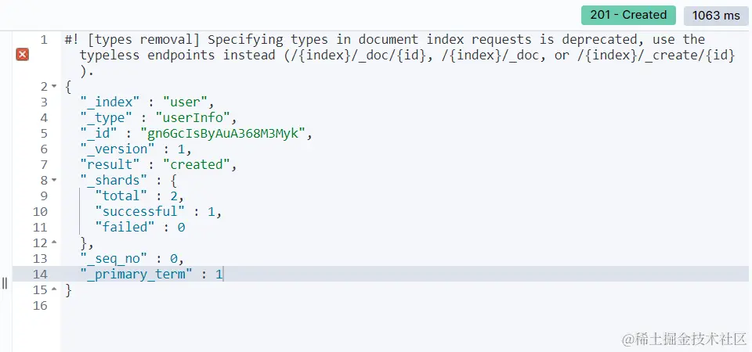Image resolution: width=752 pixels, height=352 pixels.
Task: Click line number 16 in the gutter
Action: [x=40, y=306]
